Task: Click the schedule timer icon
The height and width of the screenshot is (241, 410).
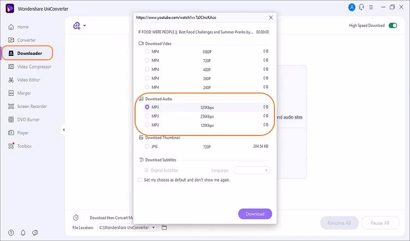Action: [x=76, y=218]
